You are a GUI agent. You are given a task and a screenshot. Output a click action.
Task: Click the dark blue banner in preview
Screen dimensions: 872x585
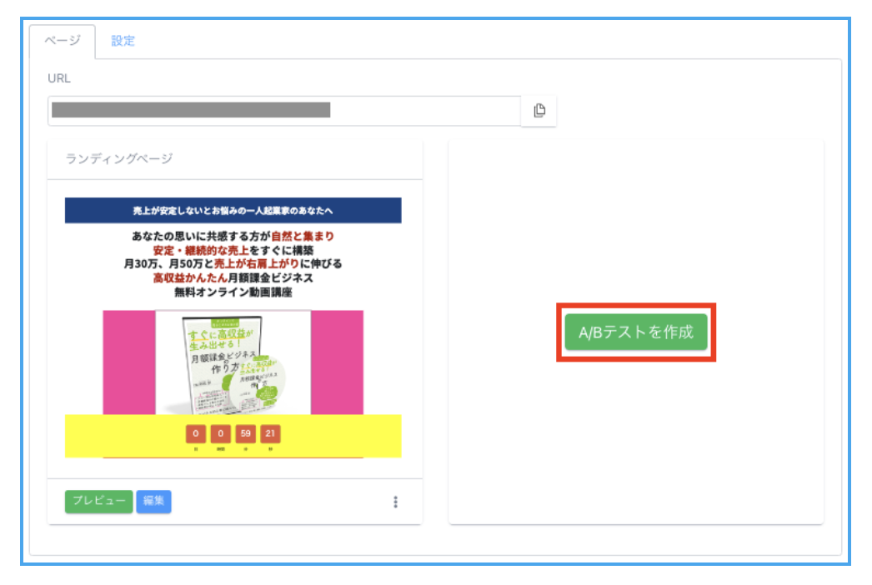[233, 210]
